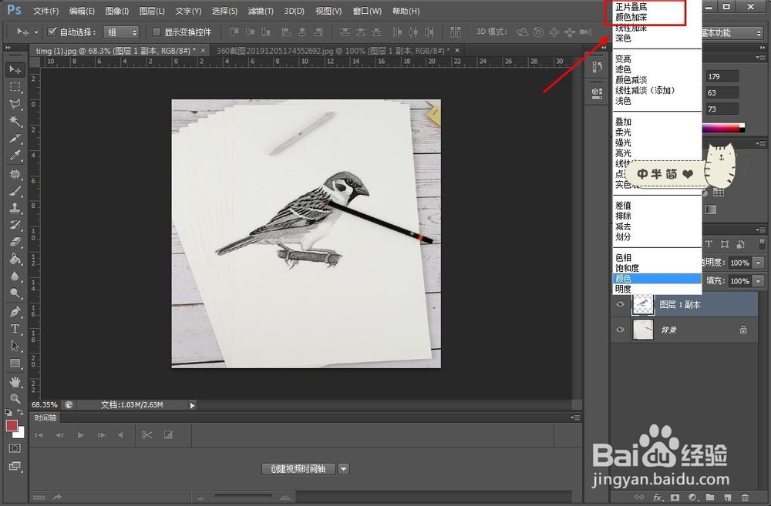Screen dimensions: 771x506
Task: Click the delete layer trash icon
Action: coord(745,498)
